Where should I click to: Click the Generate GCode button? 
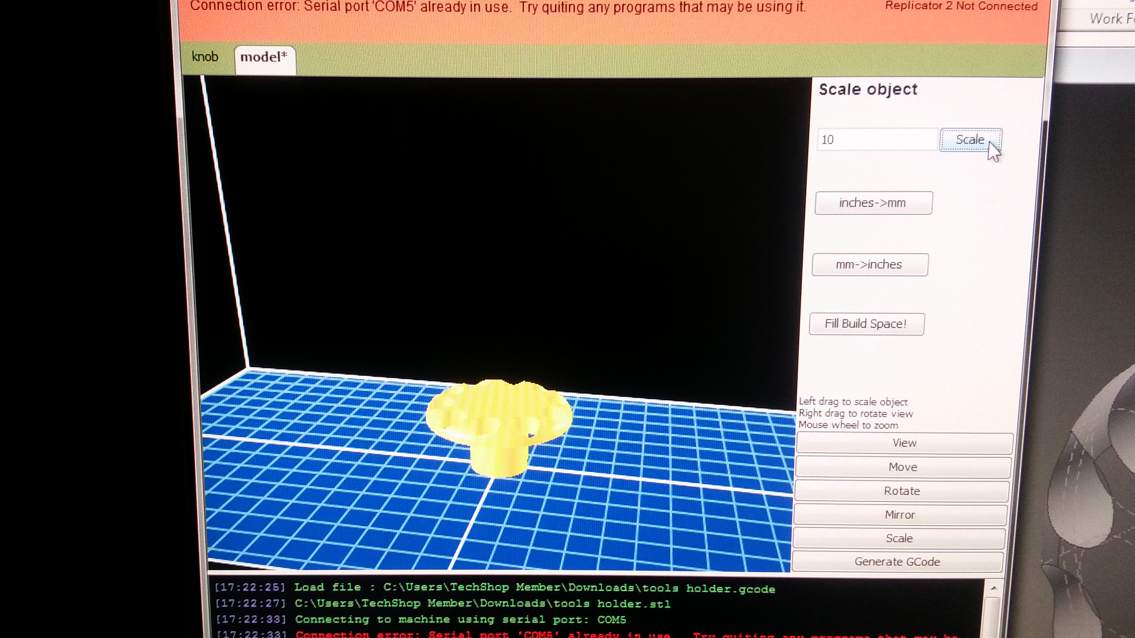point(897,562)
